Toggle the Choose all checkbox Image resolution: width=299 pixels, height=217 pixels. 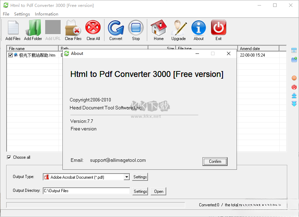point(9,157)
